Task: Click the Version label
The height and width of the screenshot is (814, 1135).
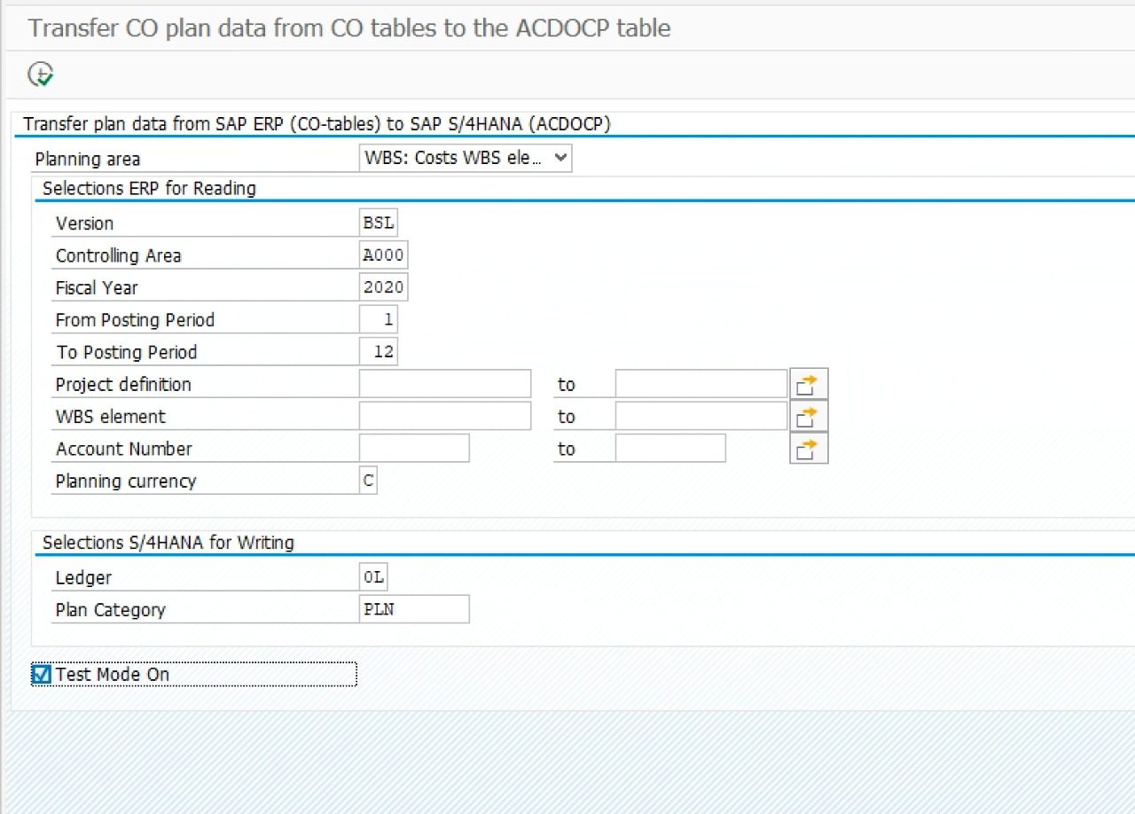Action: (x=85, y=223)
